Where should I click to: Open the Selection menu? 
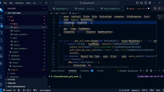coord(19,3)
